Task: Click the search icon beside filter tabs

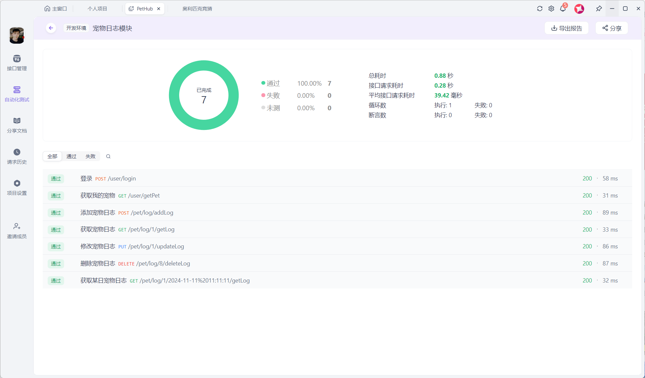Action: [x=108, y=157]
